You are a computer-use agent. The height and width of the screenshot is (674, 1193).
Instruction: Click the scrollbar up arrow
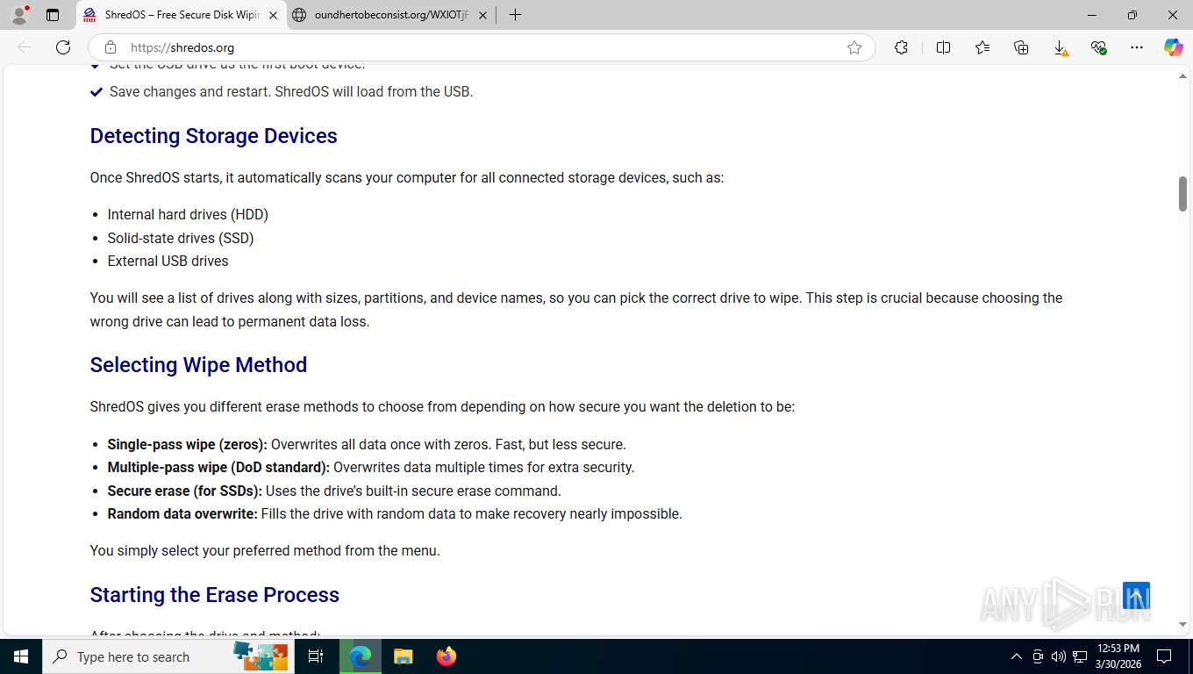[1182, 76]
